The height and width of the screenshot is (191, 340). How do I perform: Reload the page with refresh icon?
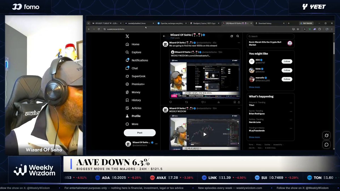pos(99,29)
